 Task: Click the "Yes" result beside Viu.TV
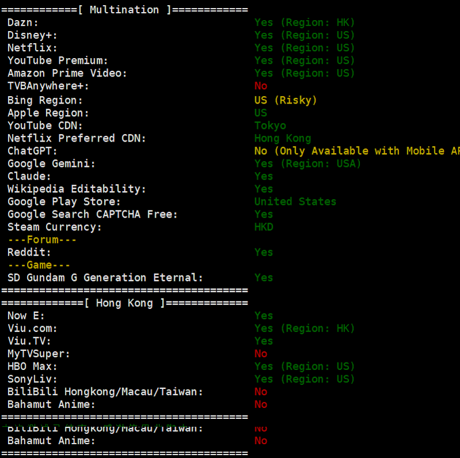coord(264,341)
